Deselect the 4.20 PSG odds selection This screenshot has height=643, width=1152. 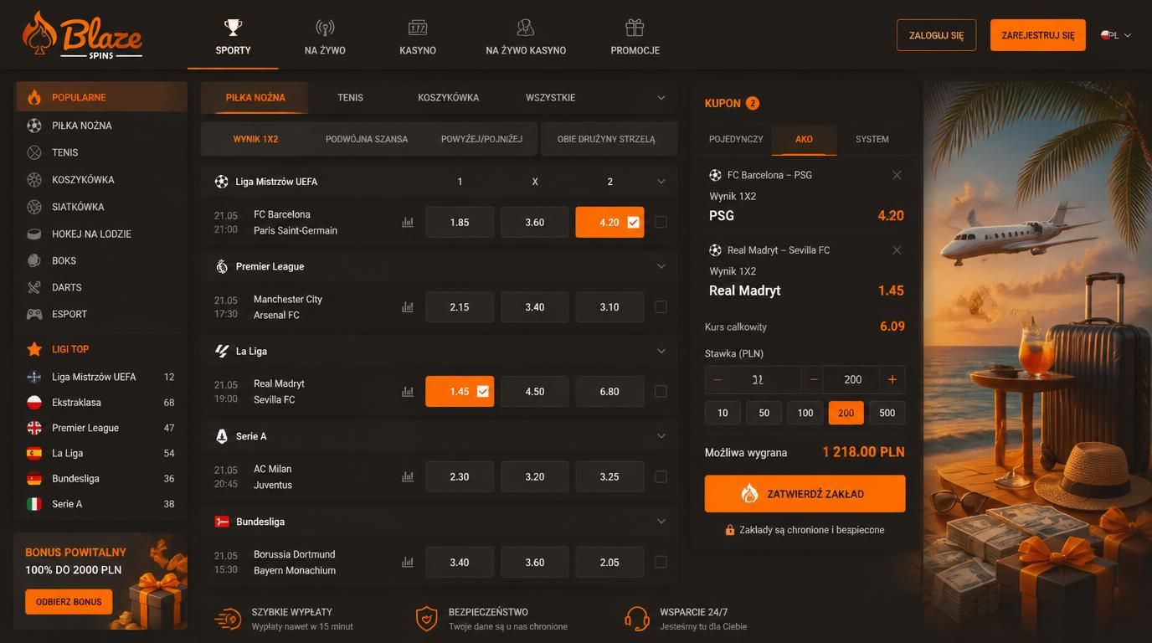click(609, 223)
